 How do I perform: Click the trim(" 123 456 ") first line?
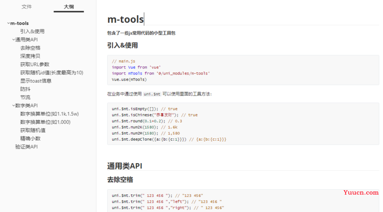pyautogui.click(x=157, y=196)
